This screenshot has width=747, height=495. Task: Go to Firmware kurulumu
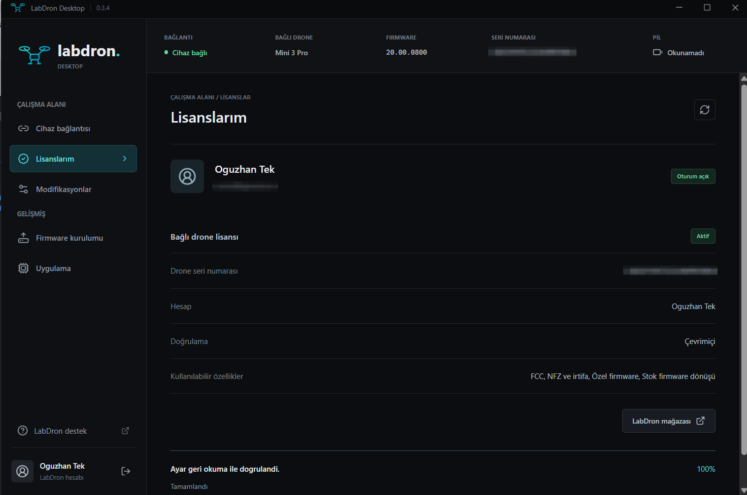[x=73, y=238]
